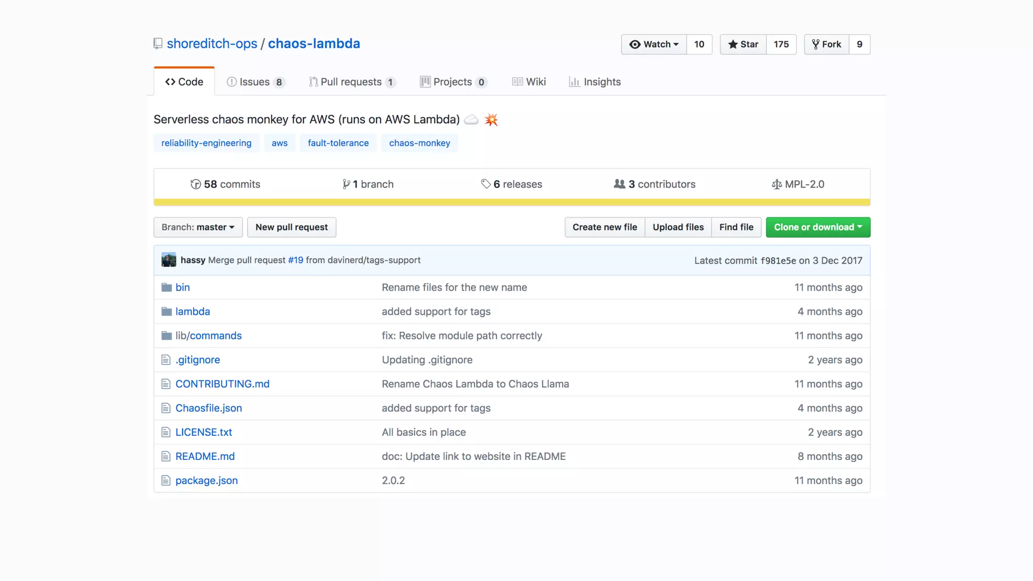Open the Watch dropdown

coord(654,44)
